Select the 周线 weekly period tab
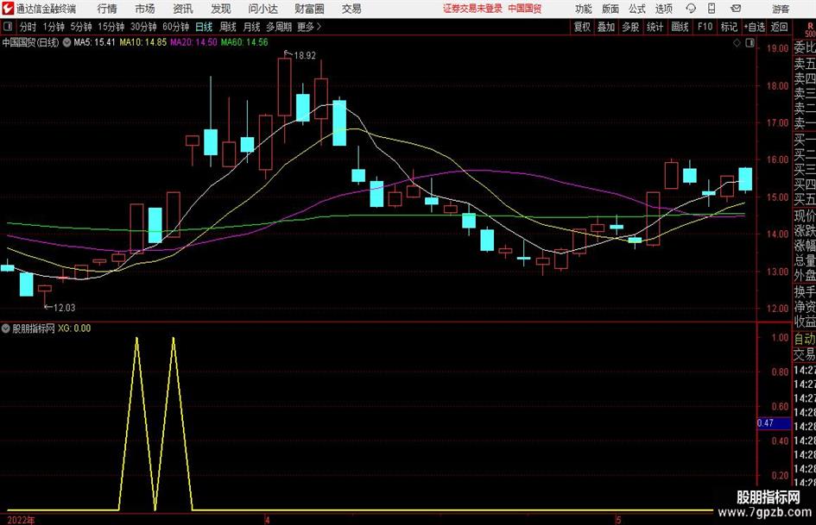The height and width of the screenshot is (525, 816). [228, 27]
